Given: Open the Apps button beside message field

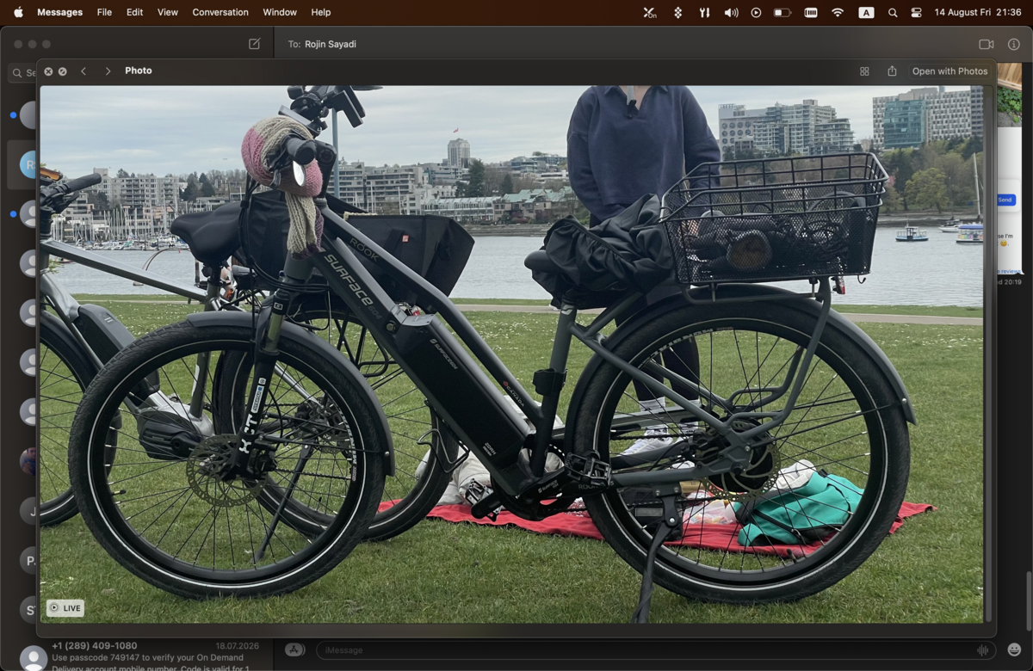Looking at the screenshot, I should (x=295, y=650).
